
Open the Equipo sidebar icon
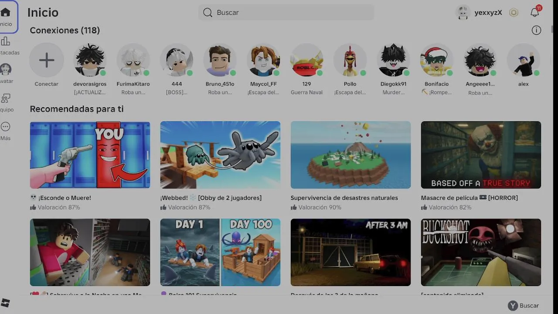click(x=5, y=99)
